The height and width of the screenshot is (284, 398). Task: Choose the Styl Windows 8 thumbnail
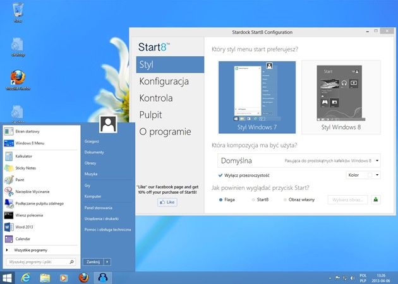pos(341,97)
